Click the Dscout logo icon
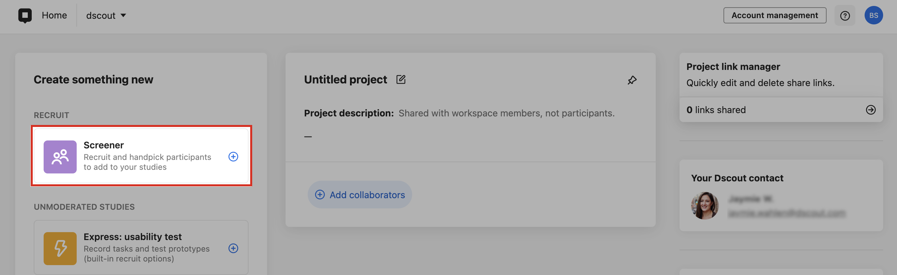The height and width of the screenshot is (275, 897). tap(25, 15)
